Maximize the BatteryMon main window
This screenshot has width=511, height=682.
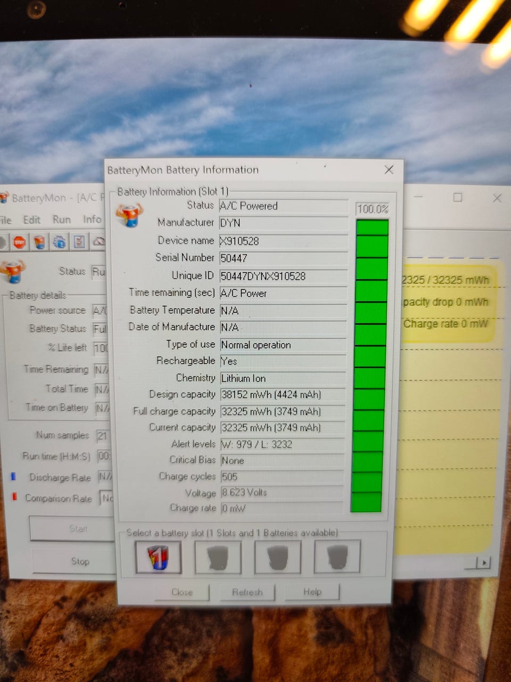(457, 197)
